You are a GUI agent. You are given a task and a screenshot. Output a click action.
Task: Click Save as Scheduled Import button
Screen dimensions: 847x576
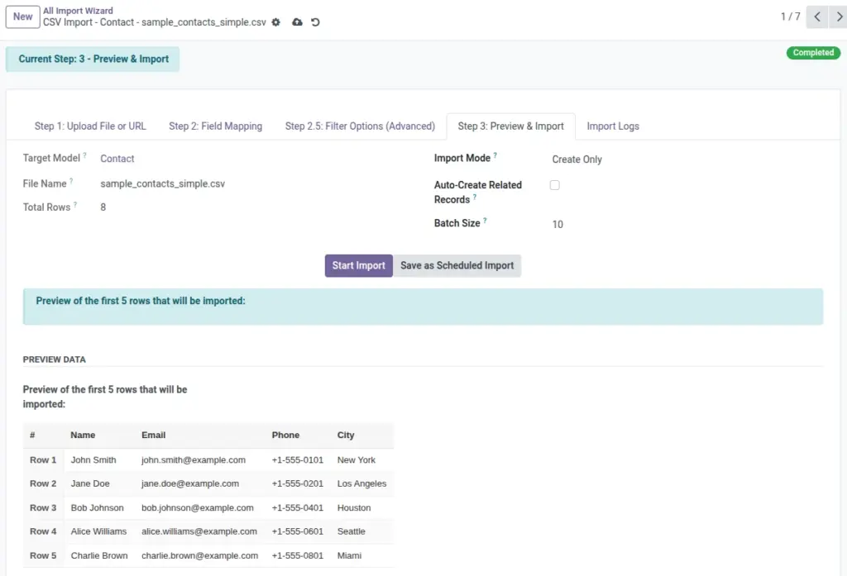(x=457, y=265)
